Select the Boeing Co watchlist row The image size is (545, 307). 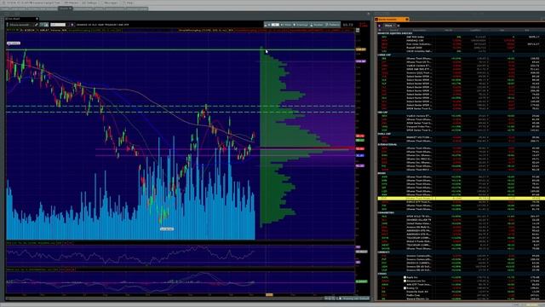point(461,288)
